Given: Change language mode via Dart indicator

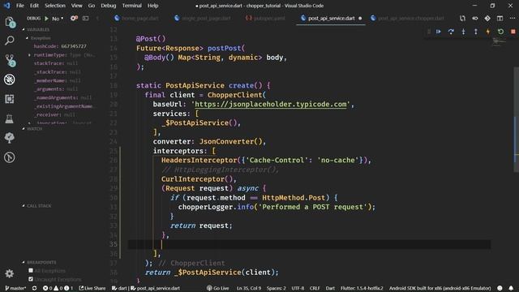Looking at the screenshot, I should pyautogui.click(x=330, y=288).
